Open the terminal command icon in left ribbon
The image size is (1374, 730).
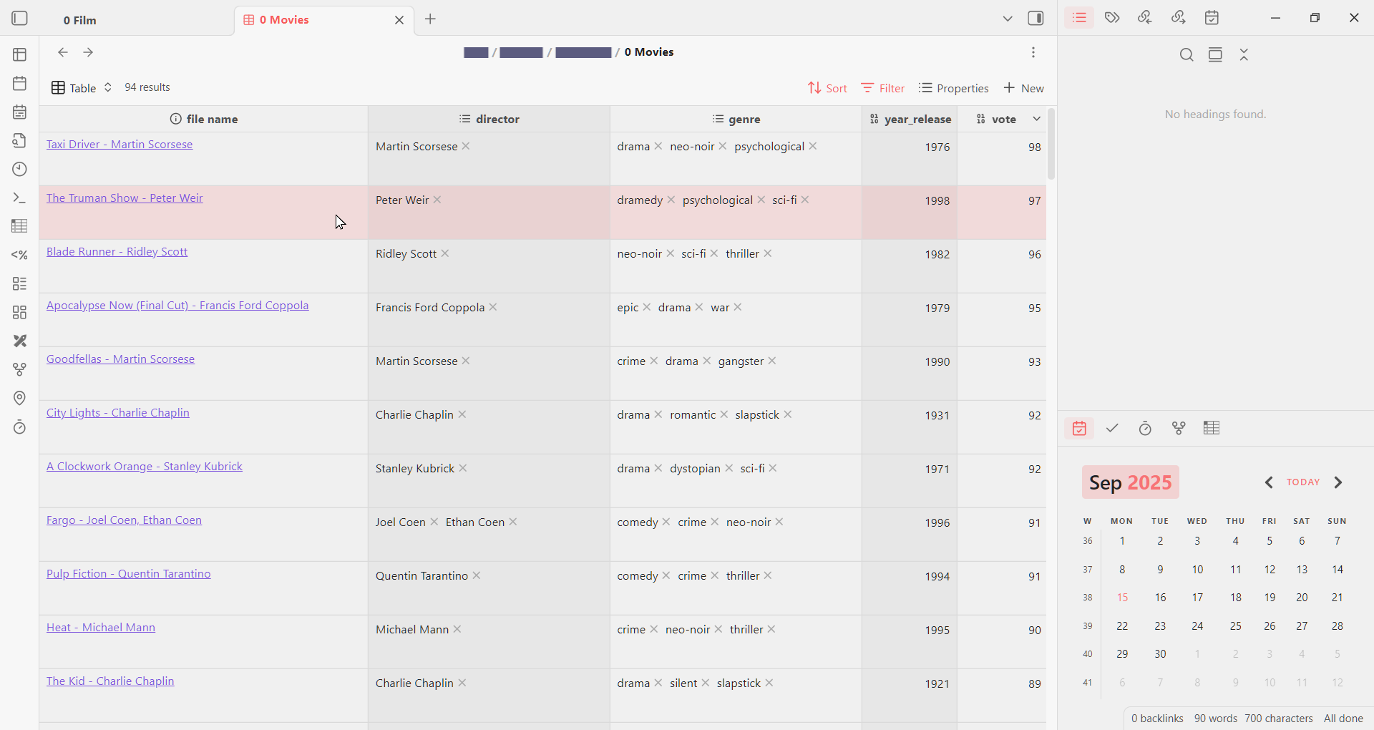point(19,198)
